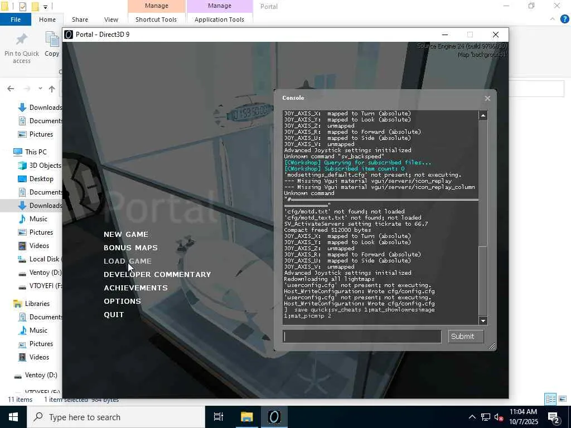Open Bonus Maps menu entry

(130, 248)
